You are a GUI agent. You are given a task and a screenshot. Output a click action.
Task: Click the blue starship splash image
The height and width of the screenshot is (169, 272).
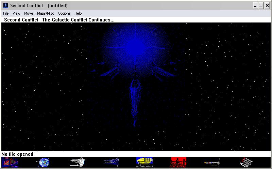coord(135,75)
